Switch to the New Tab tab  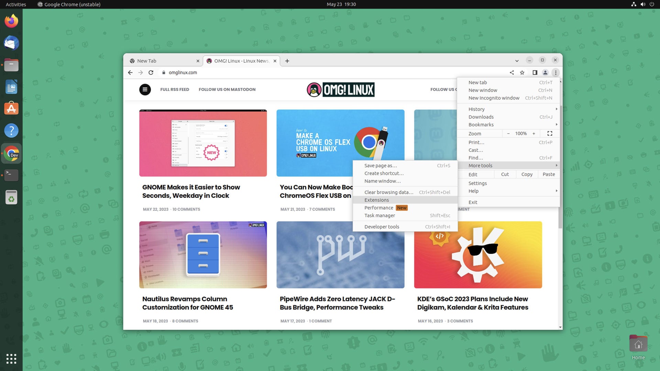163,61
